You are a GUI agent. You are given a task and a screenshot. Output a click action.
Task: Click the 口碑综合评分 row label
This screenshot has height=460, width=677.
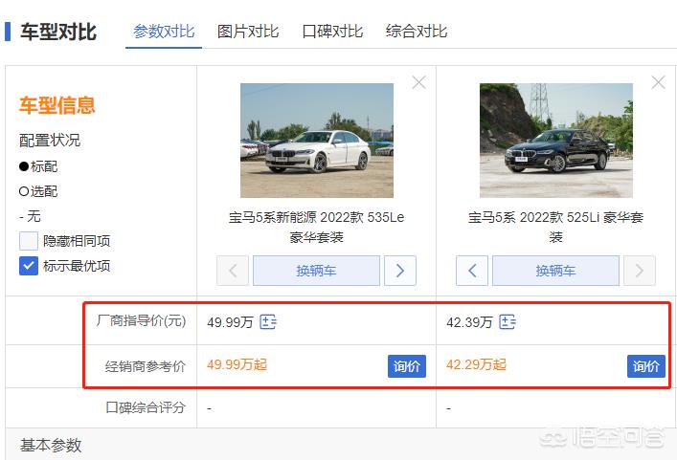(x=146, y=407)
